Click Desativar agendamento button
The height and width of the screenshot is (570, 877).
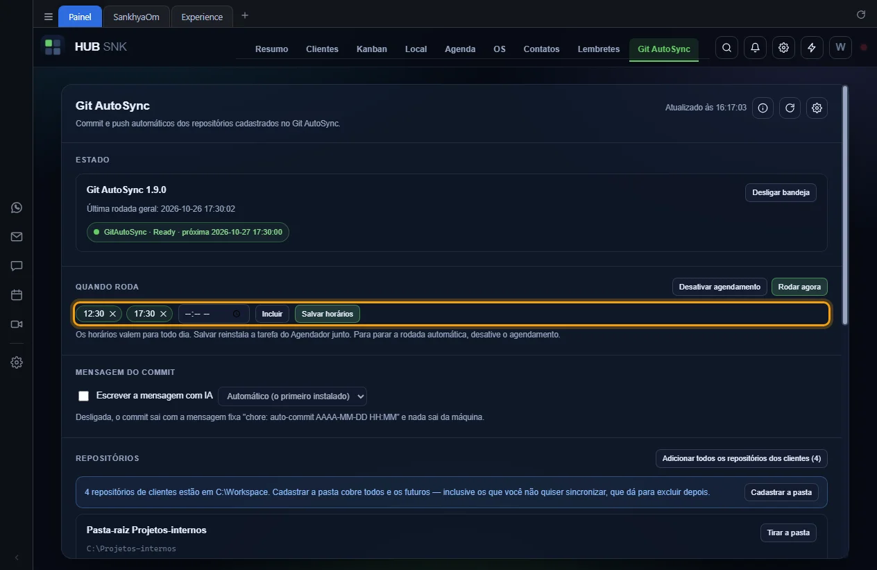coord(720,287)
